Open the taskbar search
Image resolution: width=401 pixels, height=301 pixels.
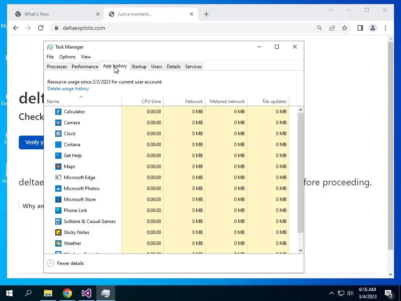[28, 293]
